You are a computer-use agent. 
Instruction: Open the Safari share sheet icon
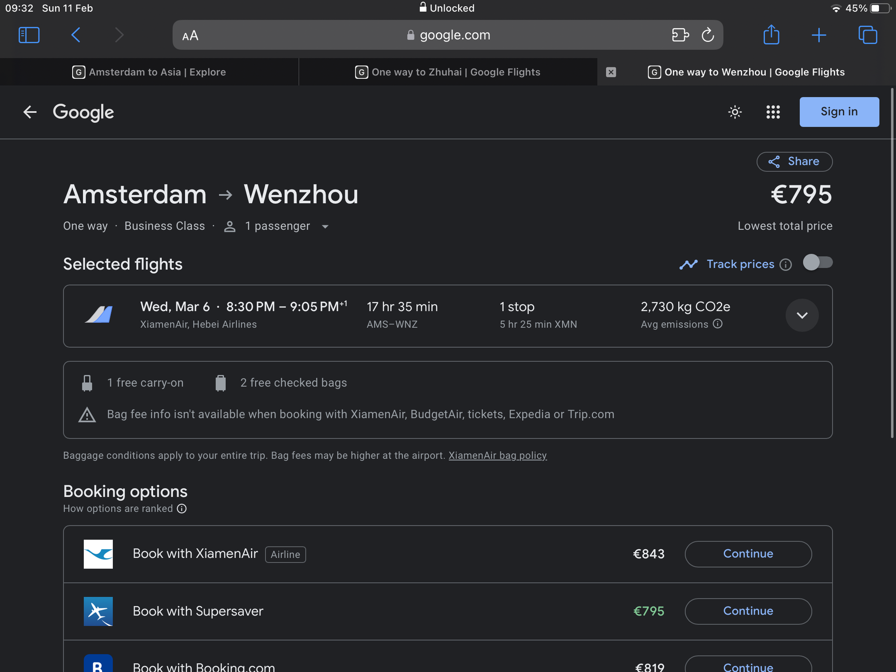[771, 34]
